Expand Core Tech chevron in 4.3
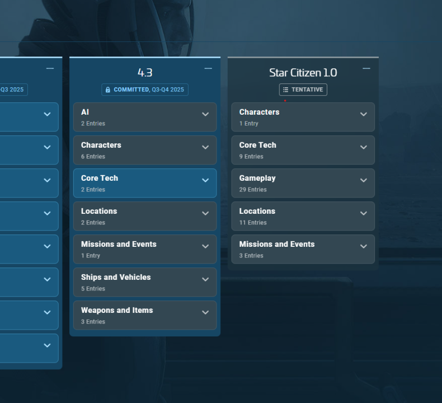 205,180
